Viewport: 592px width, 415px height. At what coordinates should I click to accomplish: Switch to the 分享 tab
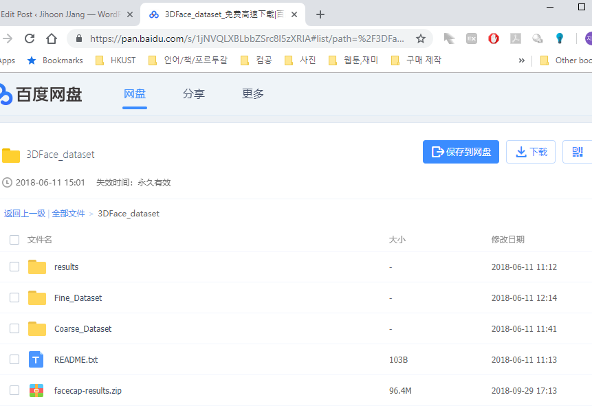tap(193, 94)
